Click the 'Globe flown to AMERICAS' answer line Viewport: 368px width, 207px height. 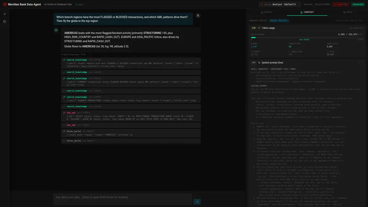click(96, 46)
